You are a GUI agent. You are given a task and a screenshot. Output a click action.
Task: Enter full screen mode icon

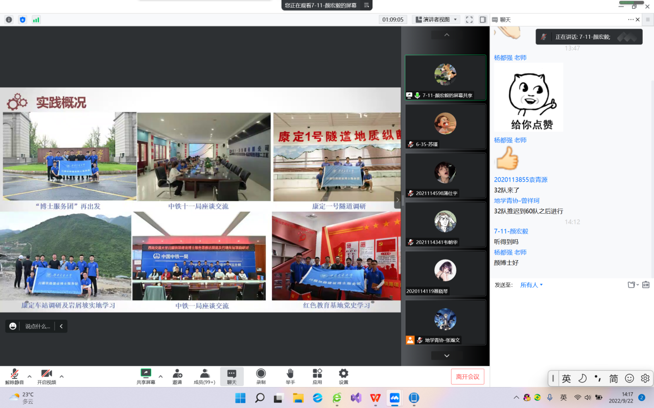469,19
